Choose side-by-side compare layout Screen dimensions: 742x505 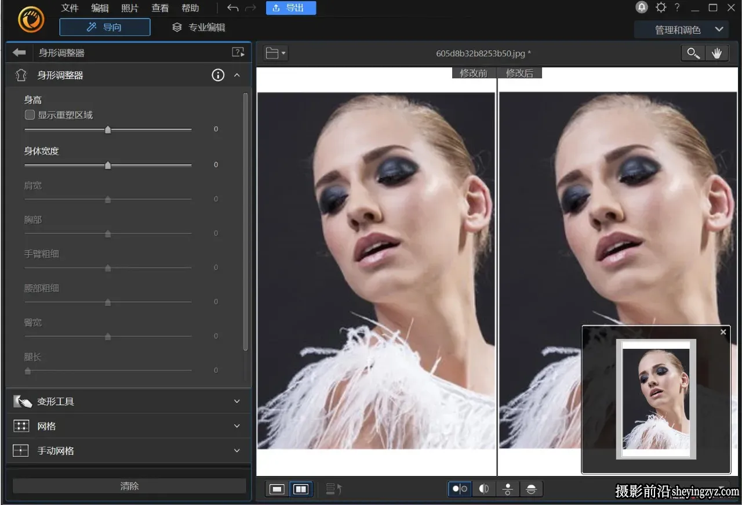[x=460, y=489]
